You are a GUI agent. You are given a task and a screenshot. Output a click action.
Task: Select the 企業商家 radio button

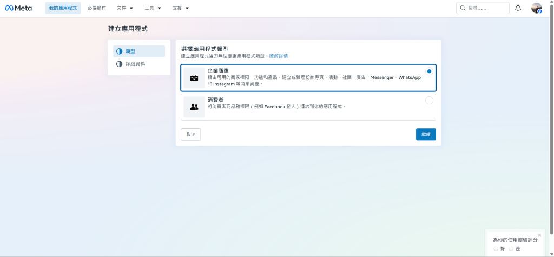(429, 71)
